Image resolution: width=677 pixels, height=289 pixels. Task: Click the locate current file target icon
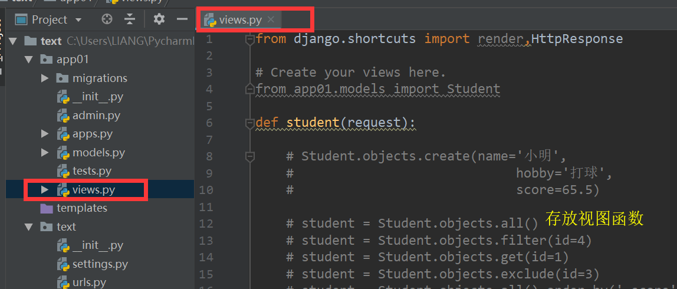coord(107,19)
